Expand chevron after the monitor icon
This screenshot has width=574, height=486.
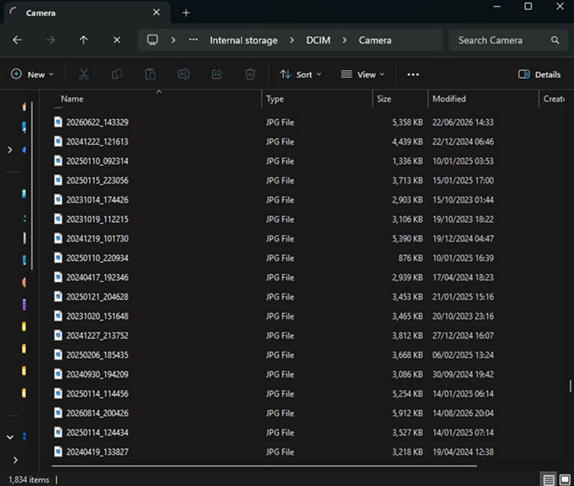[x=174, y=40]
